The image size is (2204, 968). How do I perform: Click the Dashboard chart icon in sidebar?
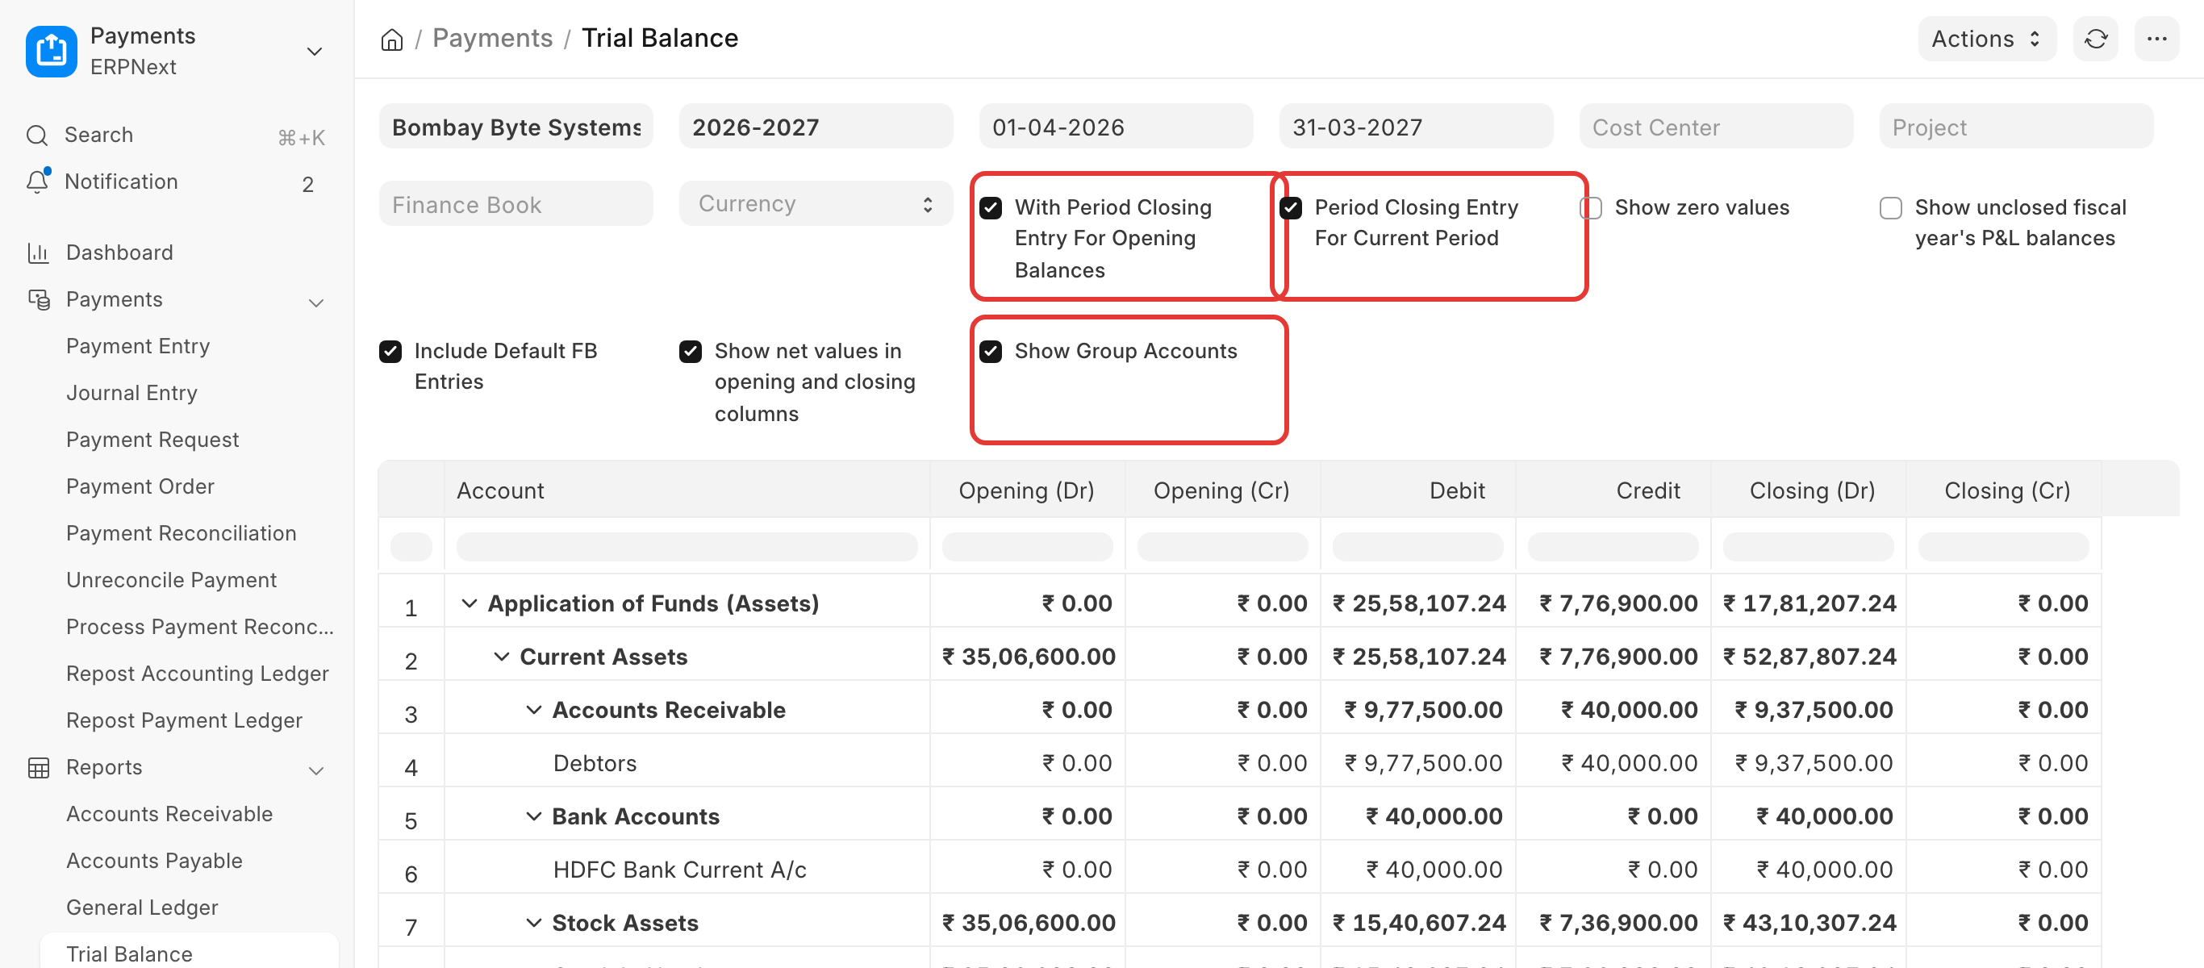coord(38,252)
